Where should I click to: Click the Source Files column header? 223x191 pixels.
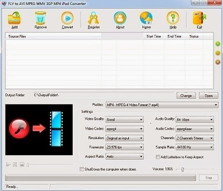click(x=53, y=36)
